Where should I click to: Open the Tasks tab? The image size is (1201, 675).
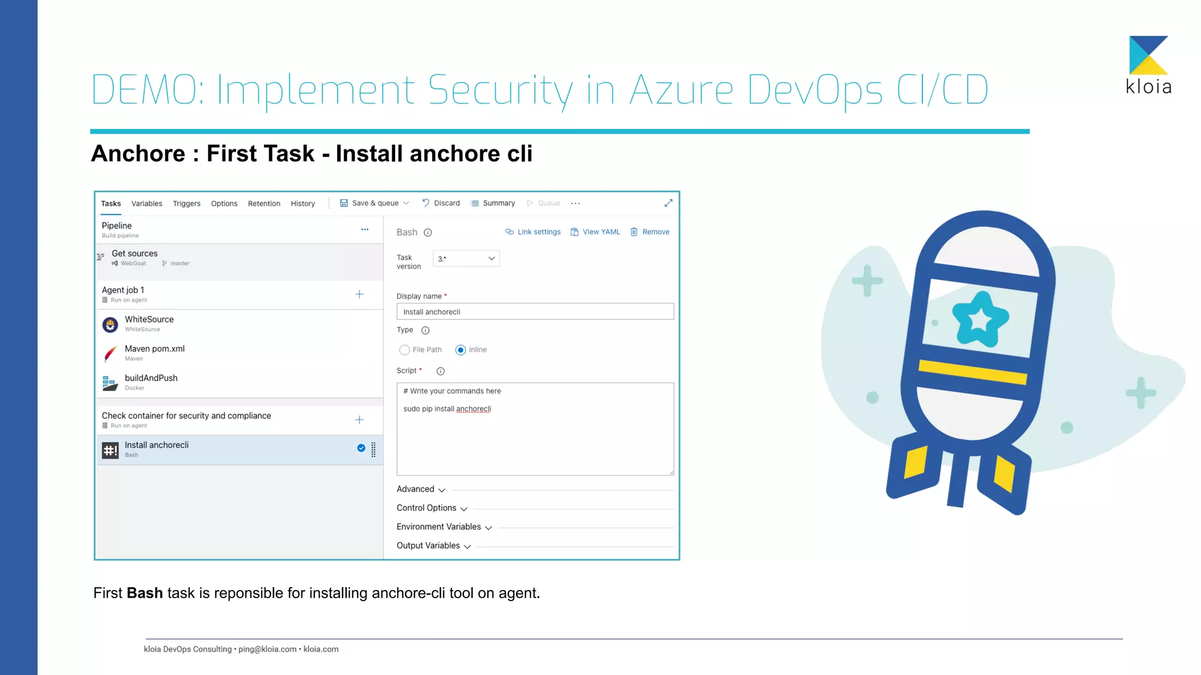point(111,203)
